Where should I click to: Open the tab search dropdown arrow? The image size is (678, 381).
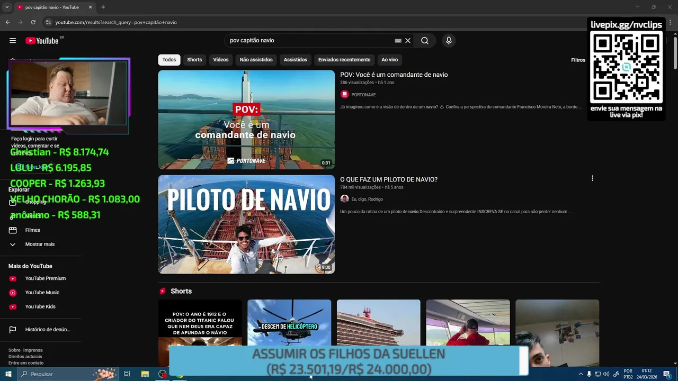point(7,7)
